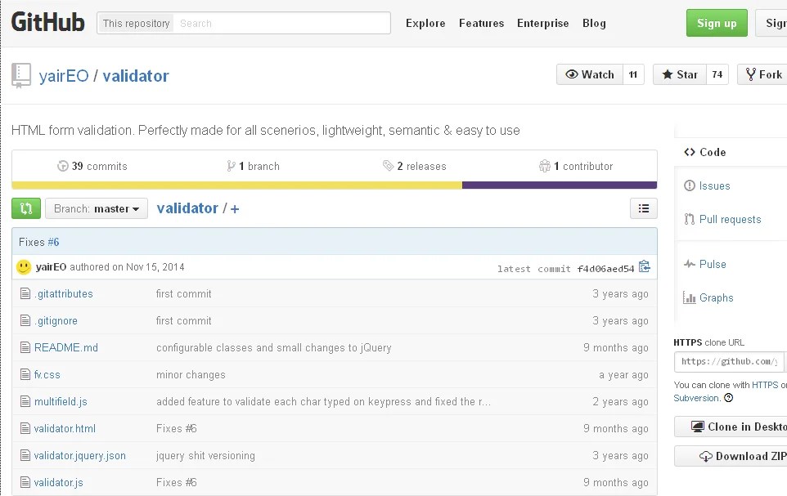Create a new file with plus link
787x496 pixels.
pyautogui.click(x=235, y=208)
